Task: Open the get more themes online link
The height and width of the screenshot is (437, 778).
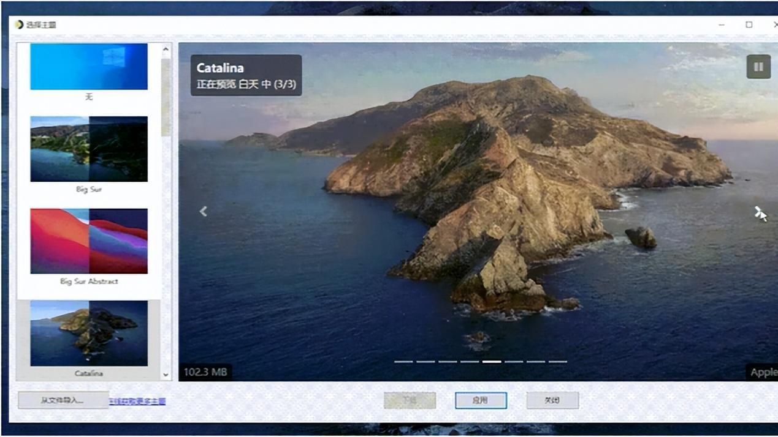Action: 137,402
